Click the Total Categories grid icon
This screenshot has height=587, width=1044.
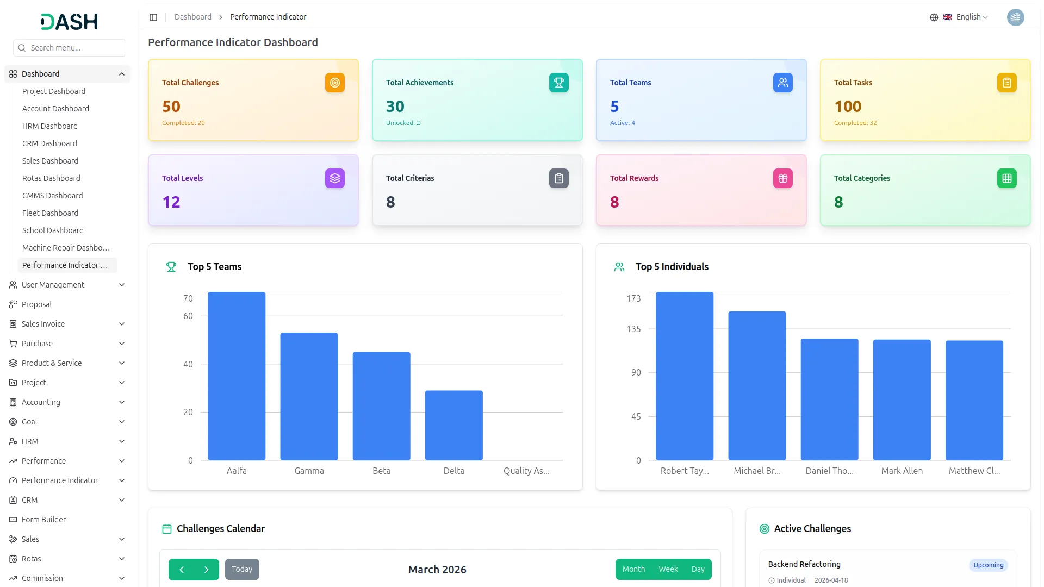pos(1006,178)
